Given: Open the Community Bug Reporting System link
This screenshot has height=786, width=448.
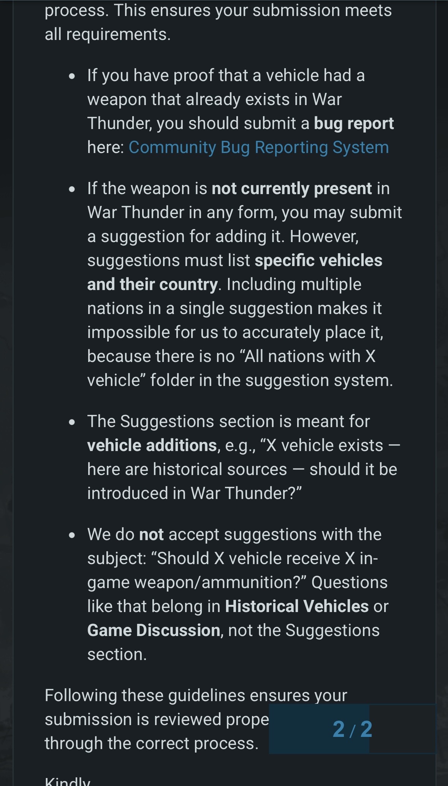Looking at the screenshot, I should pyautogui.click(x=258, y=147).
